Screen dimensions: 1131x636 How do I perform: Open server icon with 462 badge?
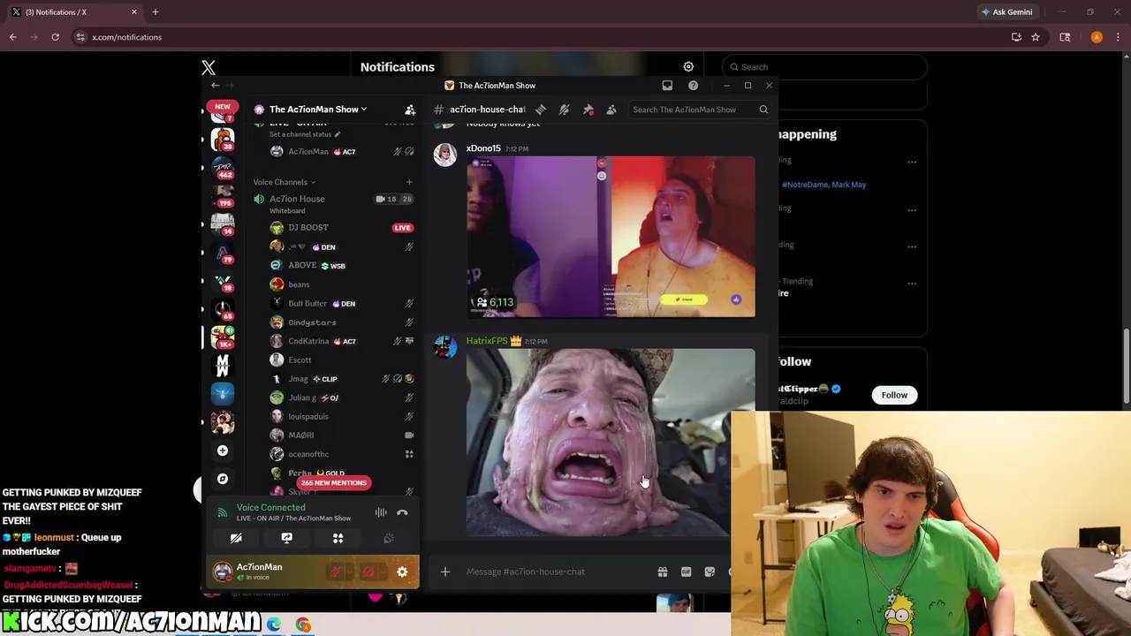pos(223,168)
